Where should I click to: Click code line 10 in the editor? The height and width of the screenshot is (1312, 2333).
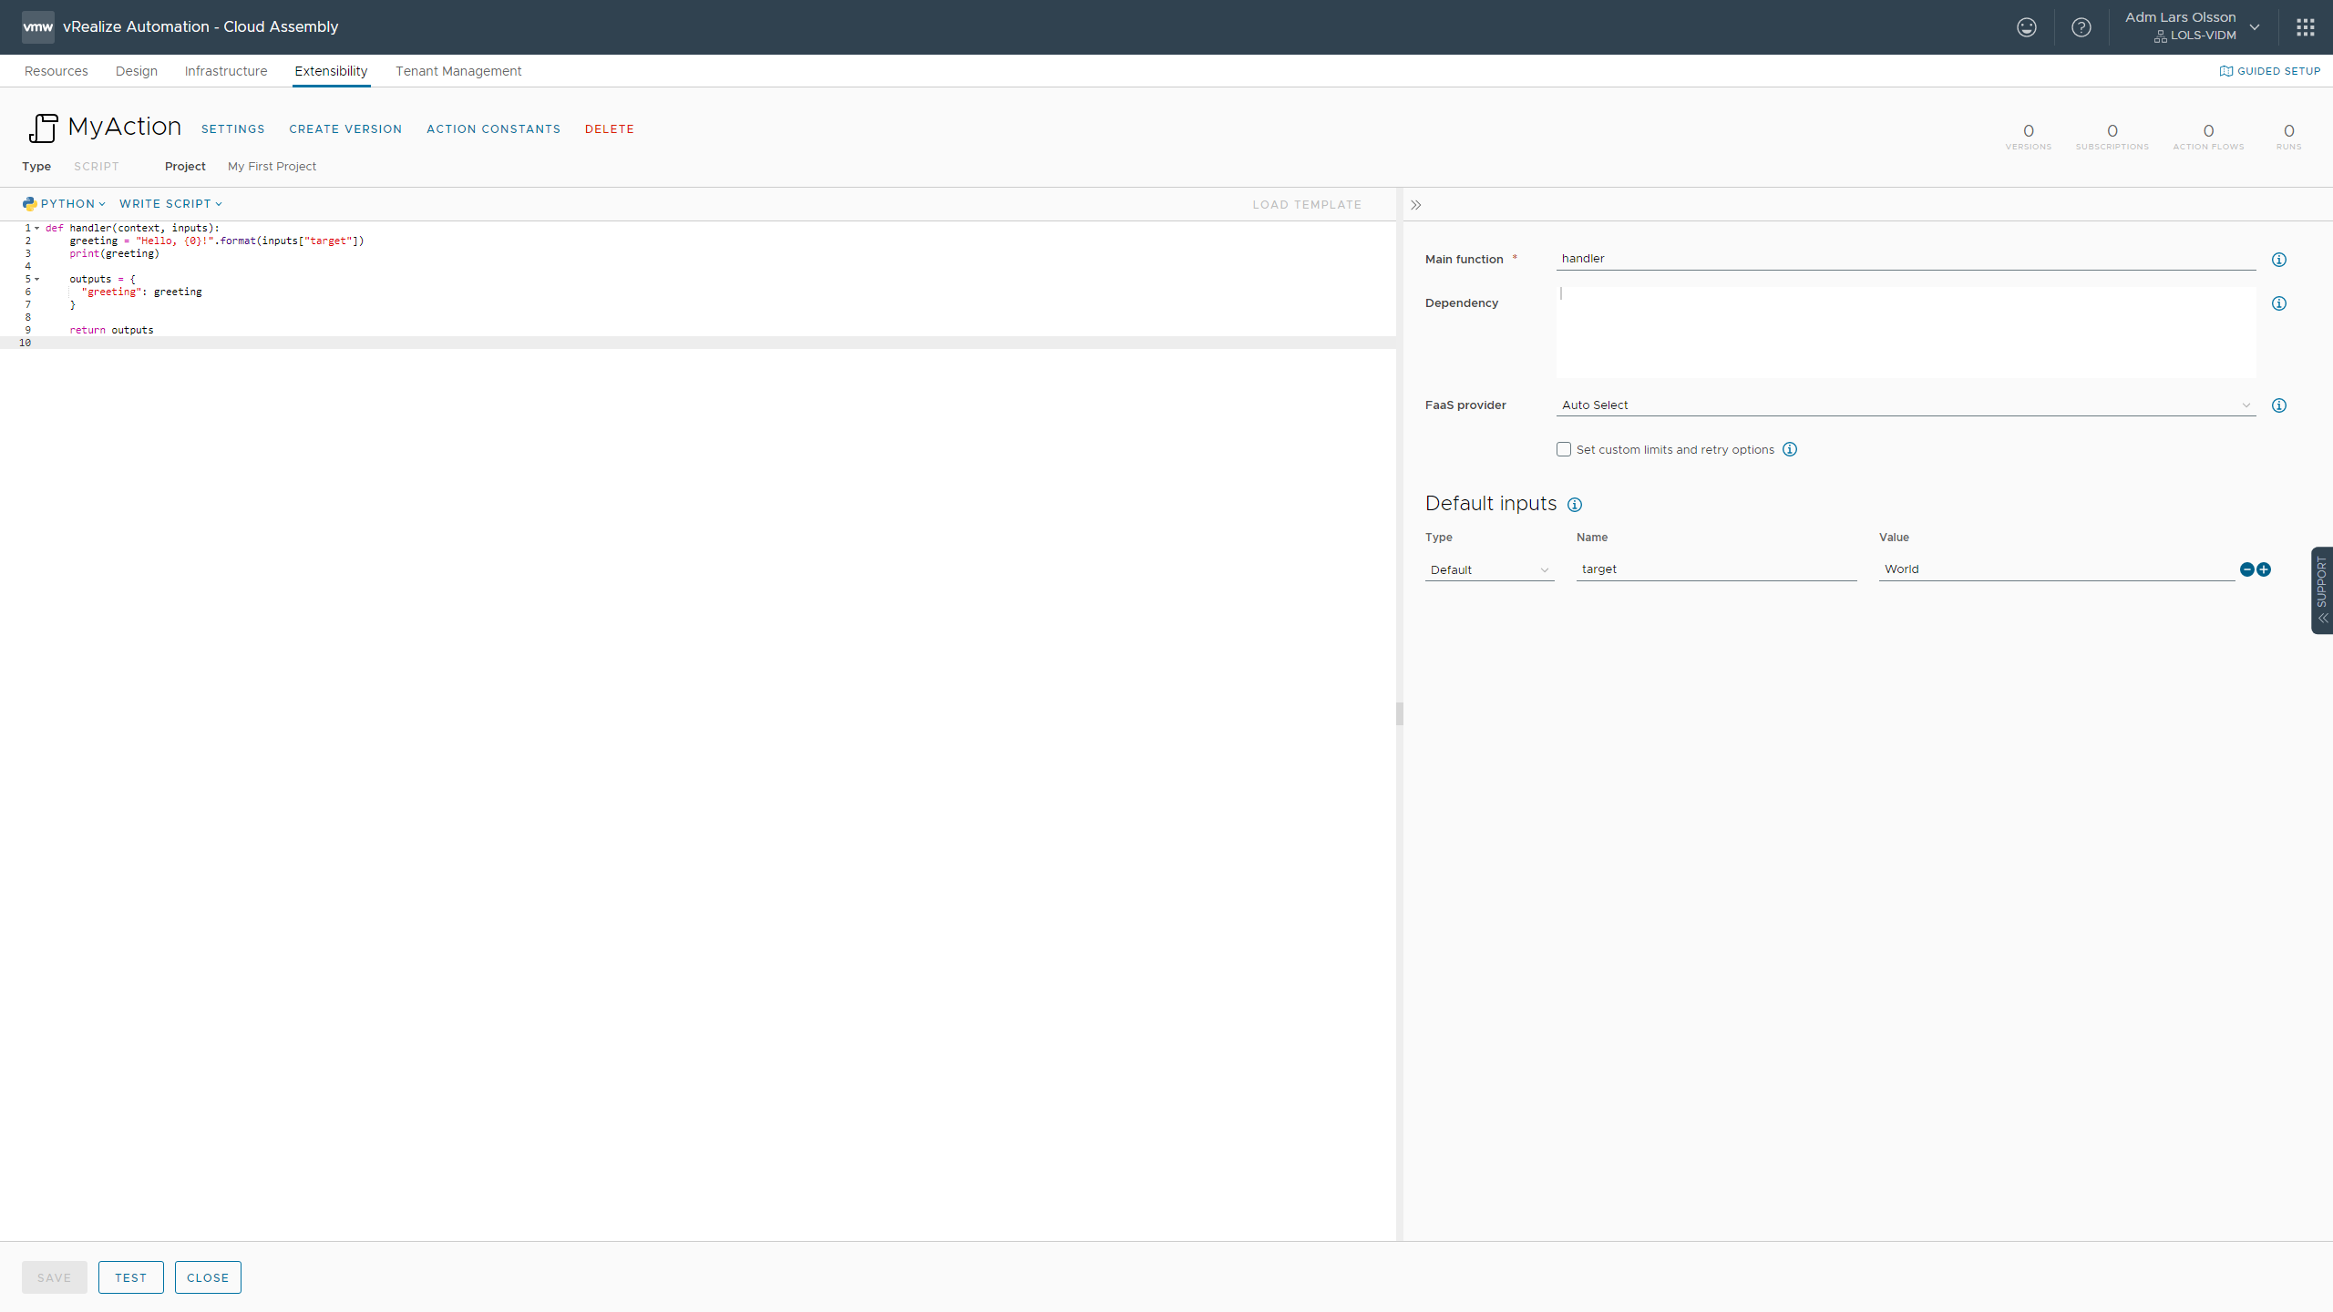click(698, 343)
